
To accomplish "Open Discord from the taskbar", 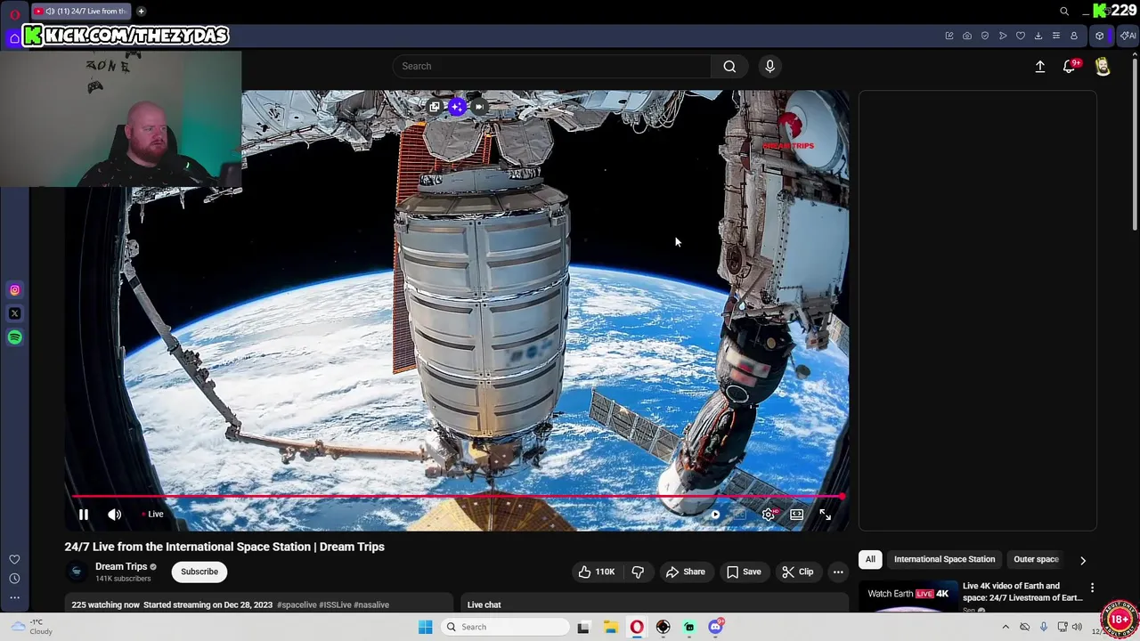I will [x=715, y=627].
